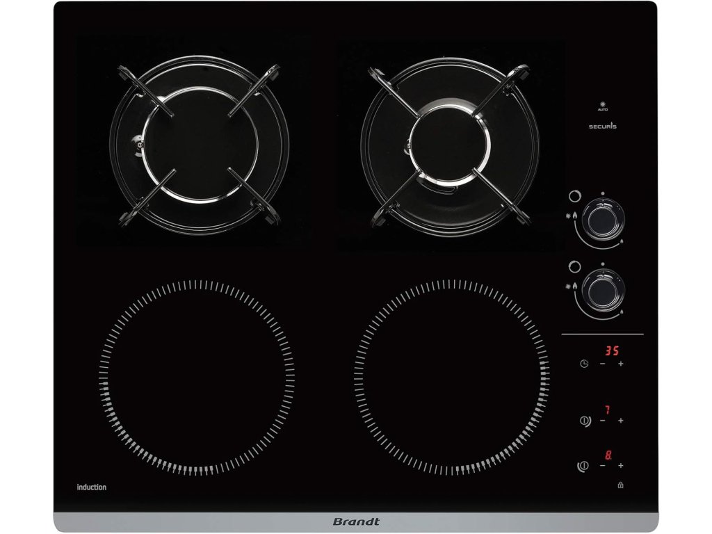
Task: Lower power of zone 8 with minus
Action: coord(602,466)
